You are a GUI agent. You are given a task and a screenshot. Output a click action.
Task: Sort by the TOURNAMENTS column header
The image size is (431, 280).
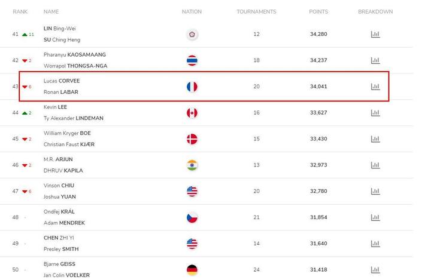coord(256,11)
